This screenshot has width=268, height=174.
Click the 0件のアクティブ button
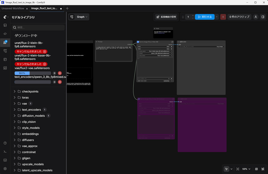coord(239,17)
